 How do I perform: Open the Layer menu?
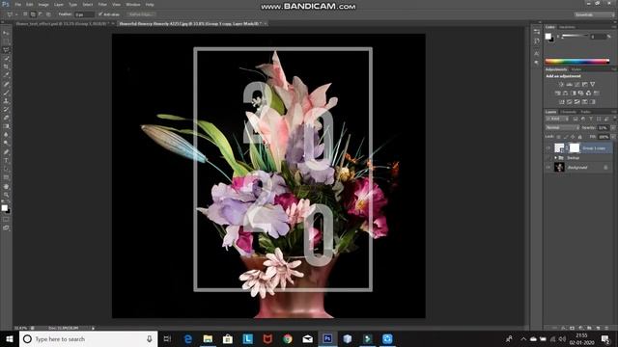coord(59,5)
